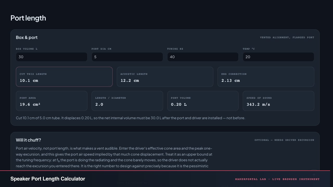Click the 'Port length' page heading
Viewport: 333px width, 187px height.
(x=28, y=18)
